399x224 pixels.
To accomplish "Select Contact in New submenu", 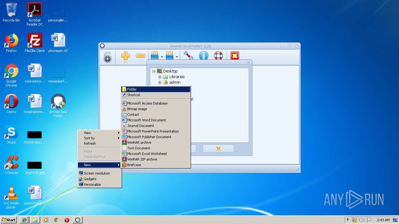I will click(156, 114).
